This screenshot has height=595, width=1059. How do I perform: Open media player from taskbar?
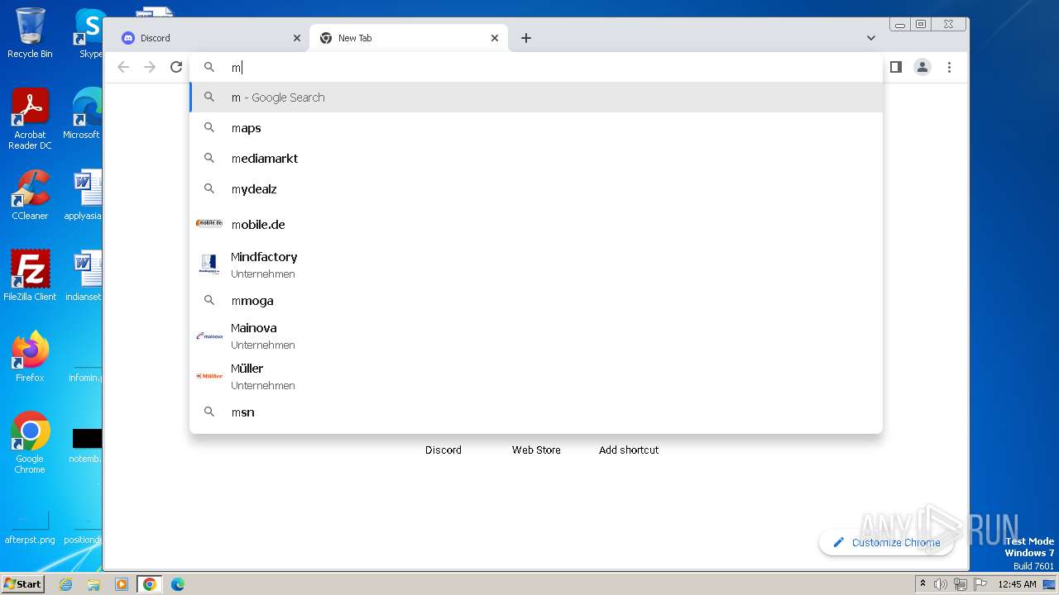(121, 584)
